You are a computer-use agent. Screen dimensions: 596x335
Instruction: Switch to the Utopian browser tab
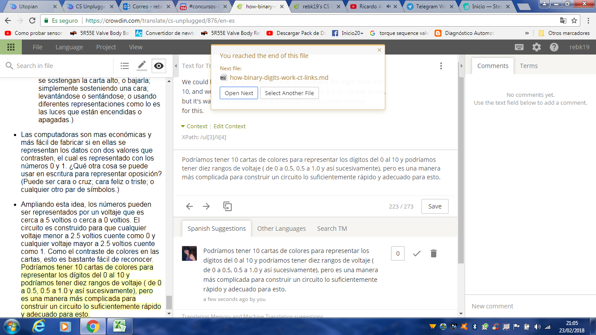click(33, 7)
